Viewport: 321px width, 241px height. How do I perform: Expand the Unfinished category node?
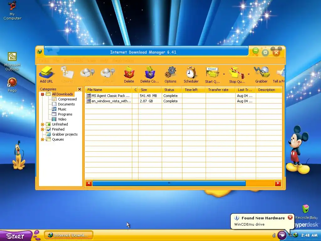(42, 124)
